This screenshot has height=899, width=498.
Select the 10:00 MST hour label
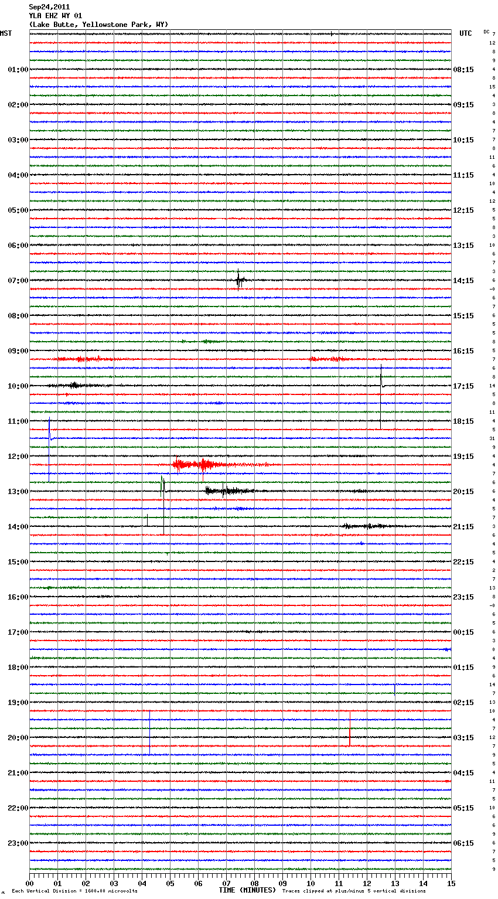pyautogui.click(x=18, y=386)
